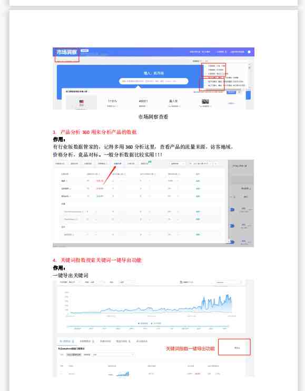Select the tab pointed by the red arrow

pyautogui.click(x=117, y=163)
